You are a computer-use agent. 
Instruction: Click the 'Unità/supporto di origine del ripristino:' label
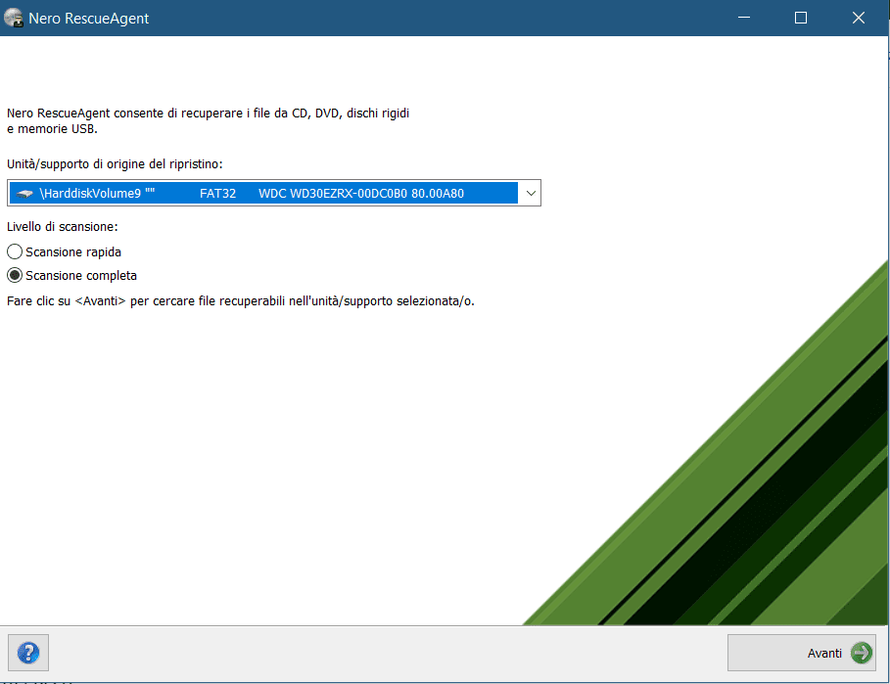tap(115, 164)
